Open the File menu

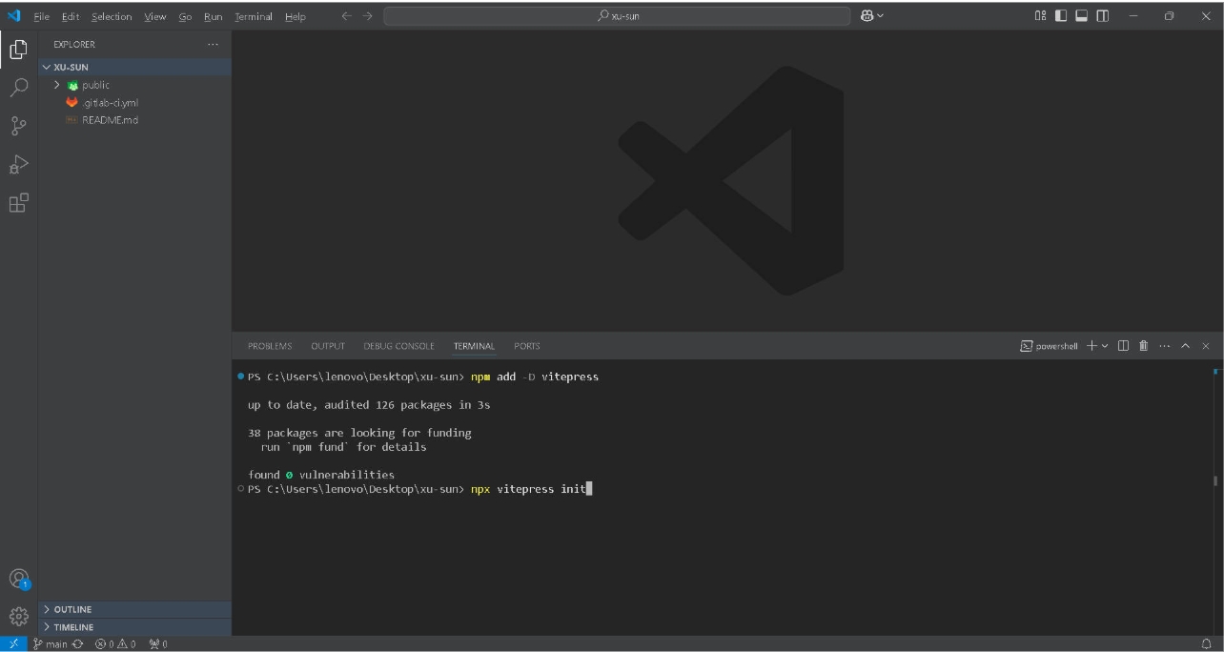(x=42, y=16)
